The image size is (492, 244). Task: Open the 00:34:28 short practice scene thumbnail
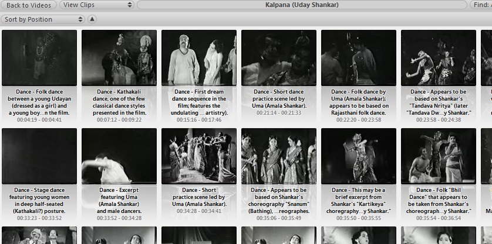[199, 156]
